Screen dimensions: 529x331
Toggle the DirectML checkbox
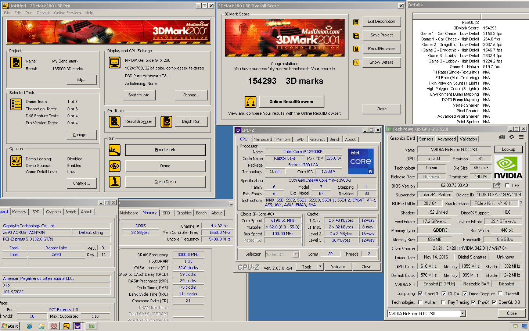tap(500, 293)
